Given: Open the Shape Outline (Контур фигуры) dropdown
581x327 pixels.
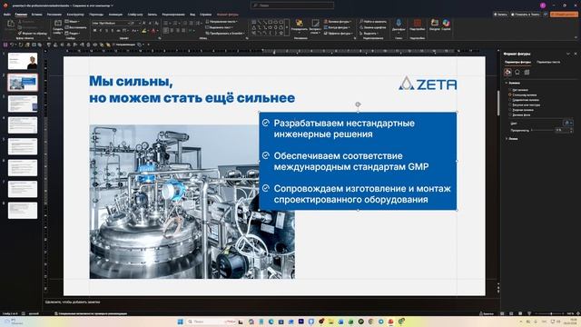Looking at the screenshot, I should tap(338, 27).
